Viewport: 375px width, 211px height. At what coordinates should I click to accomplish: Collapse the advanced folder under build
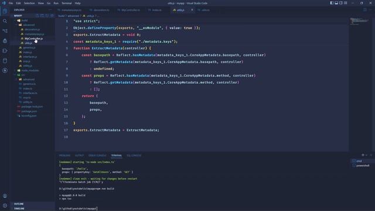point(29,25)
